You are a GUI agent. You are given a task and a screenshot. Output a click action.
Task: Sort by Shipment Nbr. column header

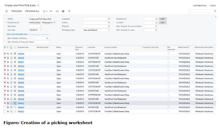click(23, 47)
